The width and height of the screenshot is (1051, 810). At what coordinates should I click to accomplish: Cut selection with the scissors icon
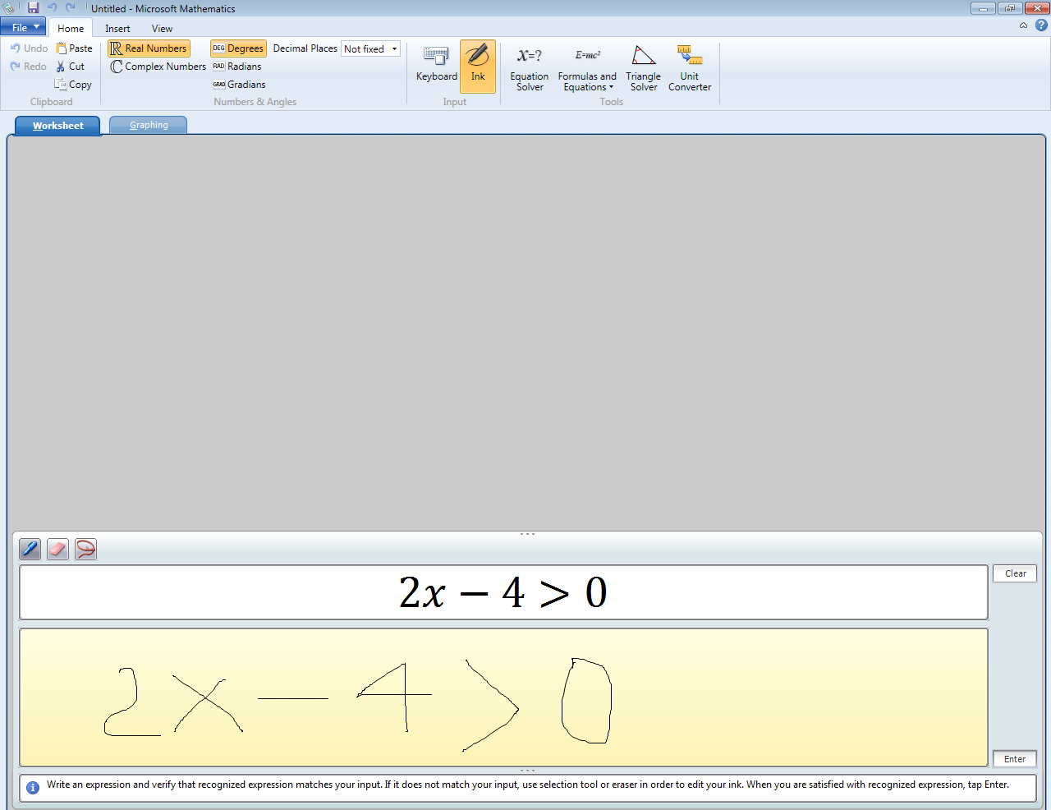coord(61,67)
